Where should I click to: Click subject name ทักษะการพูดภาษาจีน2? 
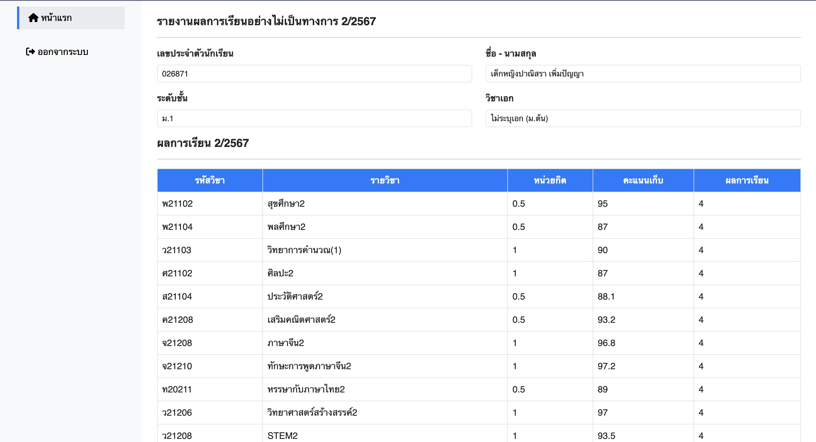[309, 366]
